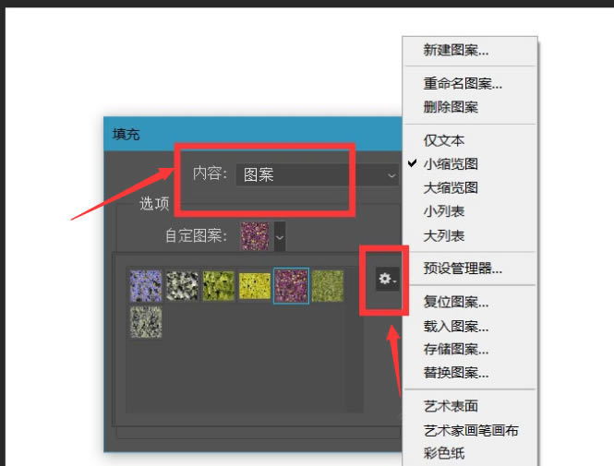Select the blue-purple flower pattern thumbnail

pos(146,286)
